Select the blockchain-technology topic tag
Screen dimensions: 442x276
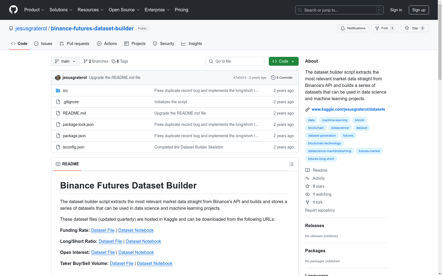point(325,143)
